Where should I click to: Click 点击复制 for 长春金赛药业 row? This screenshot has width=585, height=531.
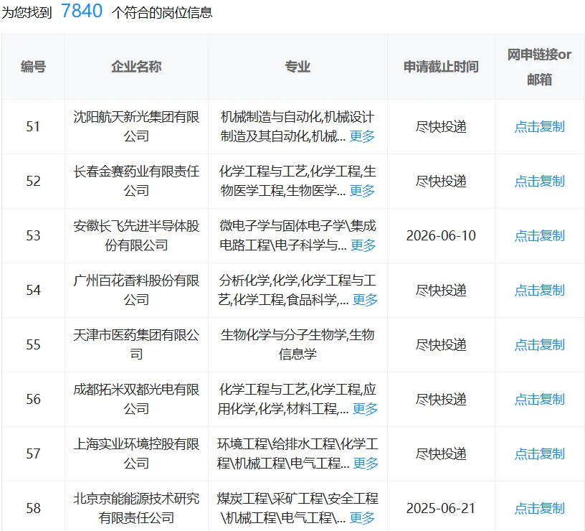(x=538, y=181)
